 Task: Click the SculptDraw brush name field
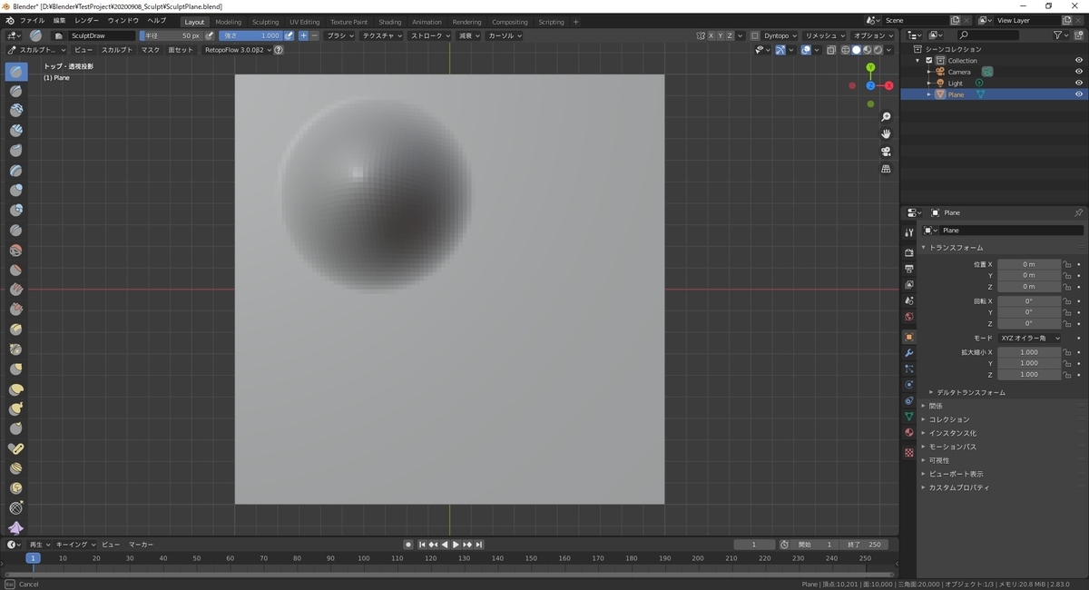point(103,35)
